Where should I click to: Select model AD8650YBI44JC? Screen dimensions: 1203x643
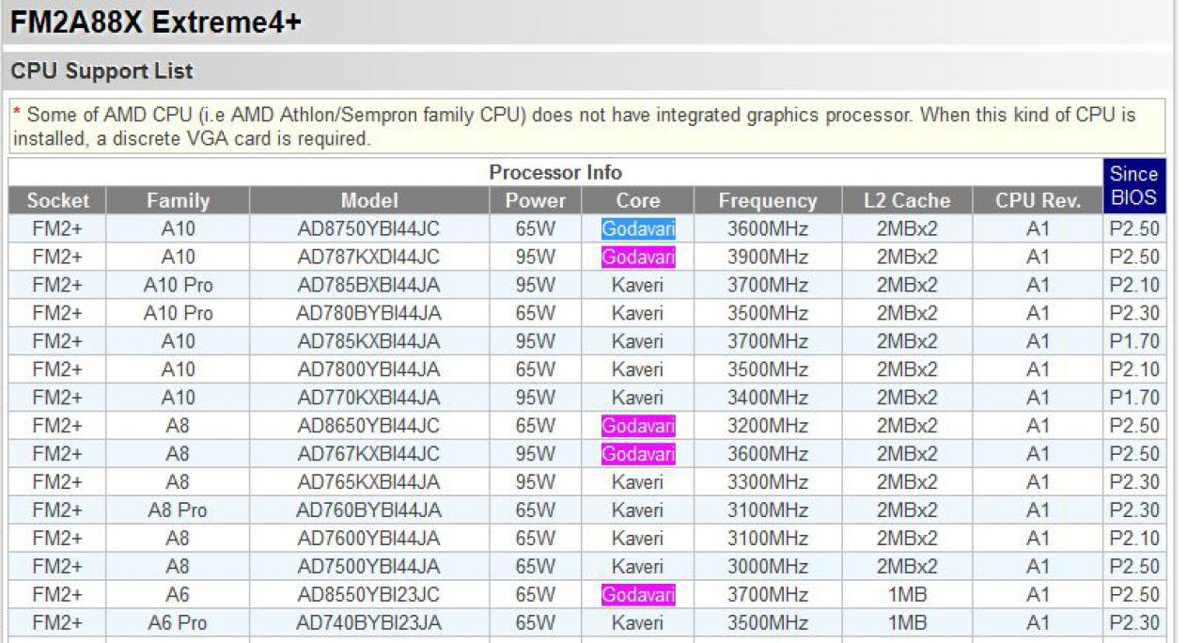coord(368,426)
